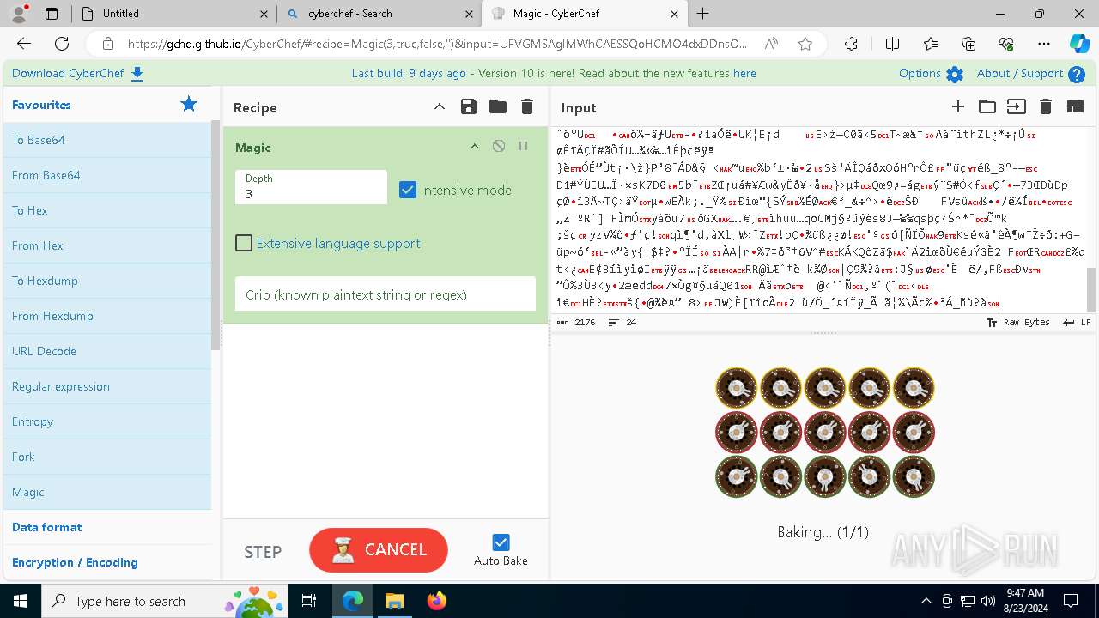Select Entropy operation
The width and height of the screenshot is (1099, 618).
click(106, 421)
